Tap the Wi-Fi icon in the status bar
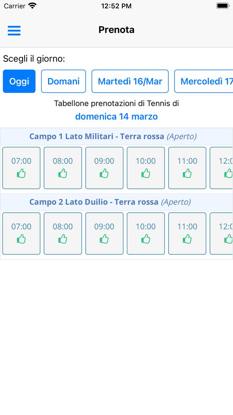The width and height of the screenshot is (233, 415). coord(32,5)
